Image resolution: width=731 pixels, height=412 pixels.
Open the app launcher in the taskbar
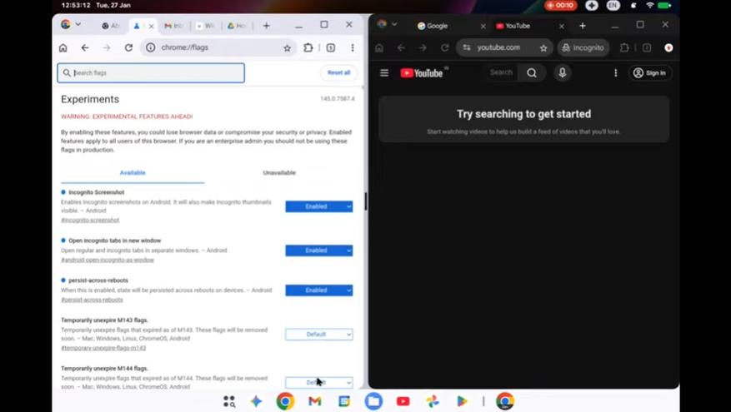click(x=228, y=401)
